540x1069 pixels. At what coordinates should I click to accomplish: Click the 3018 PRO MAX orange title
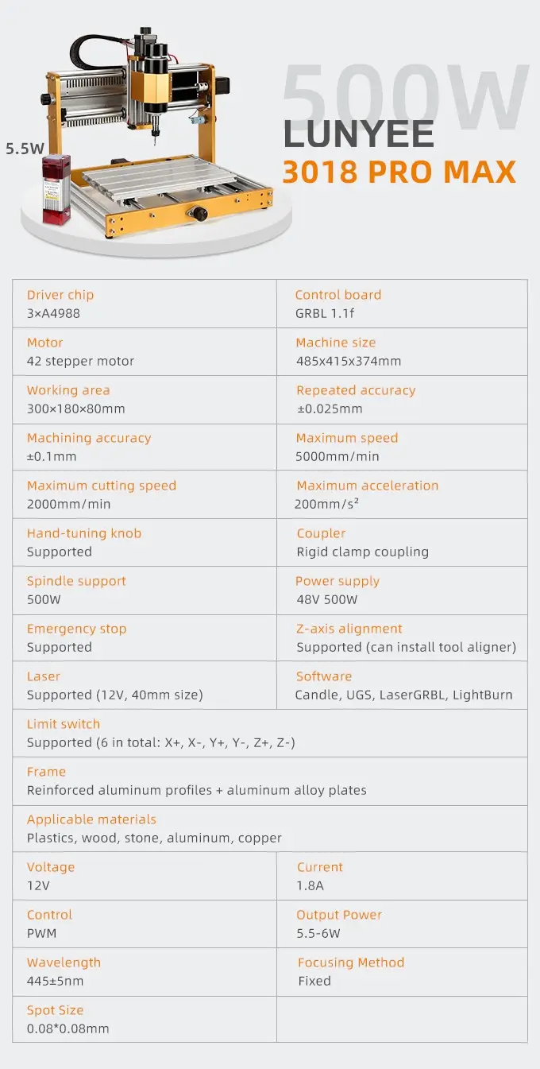tap(399, 172)
